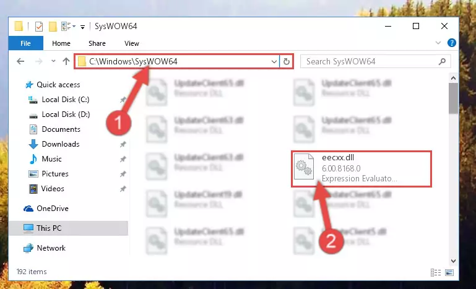
Task: Click the Properties icon in quick access toolbar
Action: pyautogui.click(x=39, y=27)
